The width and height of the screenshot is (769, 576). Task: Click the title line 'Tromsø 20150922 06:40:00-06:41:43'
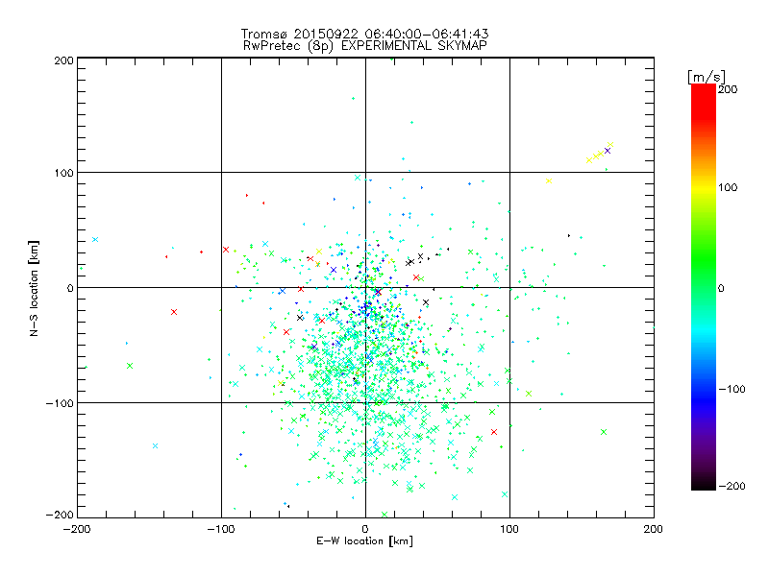coord(364,34)
